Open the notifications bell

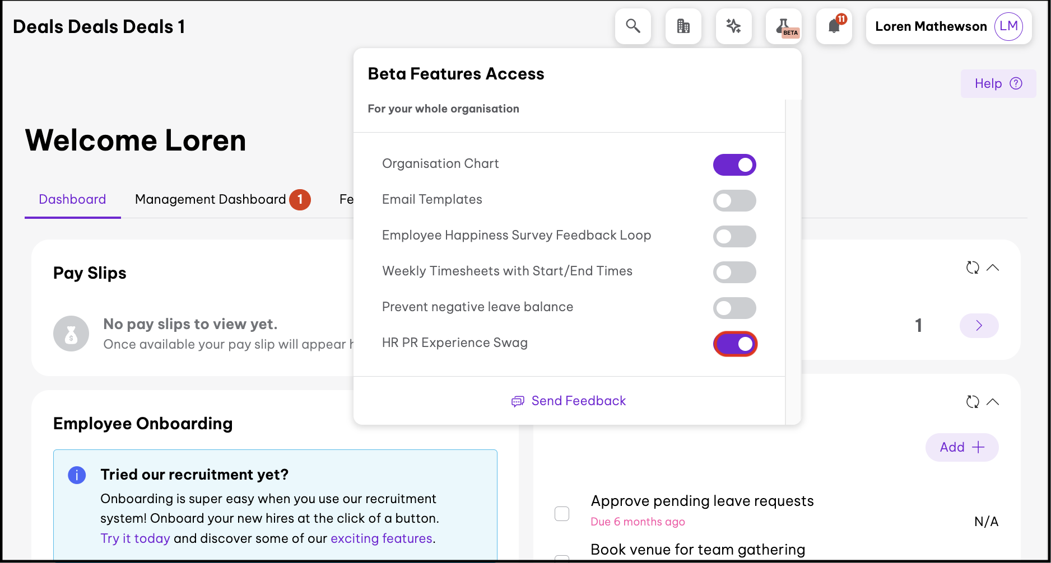point(833,26)
